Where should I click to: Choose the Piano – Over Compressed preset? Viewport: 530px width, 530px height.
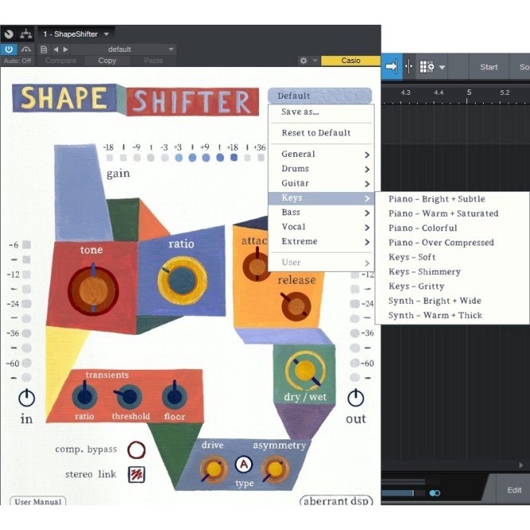(452, 243)
